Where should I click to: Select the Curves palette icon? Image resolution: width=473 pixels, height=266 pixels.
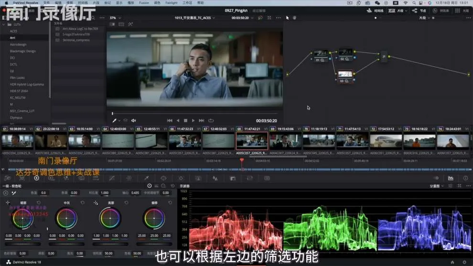(112, 178)
